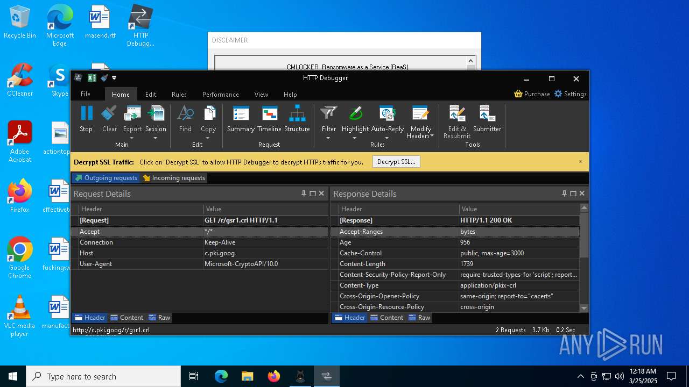Open the View ribbon tab
The image size is (689, 387).
261,94
